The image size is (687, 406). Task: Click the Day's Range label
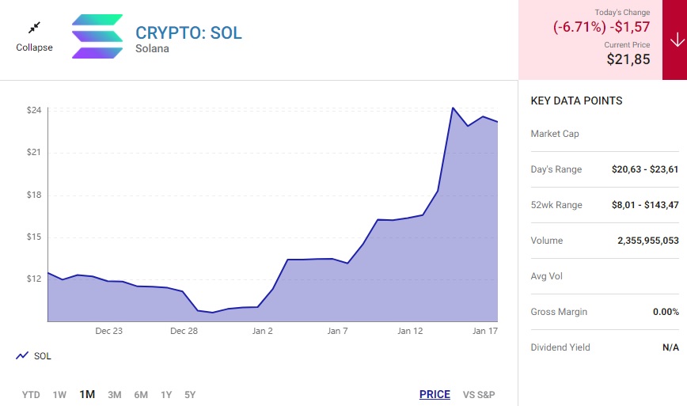[556, 169]
